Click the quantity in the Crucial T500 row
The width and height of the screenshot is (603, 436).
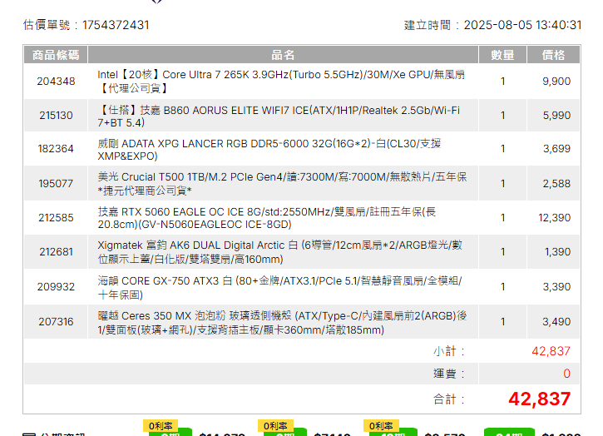[502, 184]
